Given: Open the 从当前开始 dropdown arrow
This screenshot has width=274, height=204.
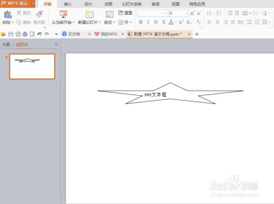Looking at the screenshot, I should pos(73,22).
